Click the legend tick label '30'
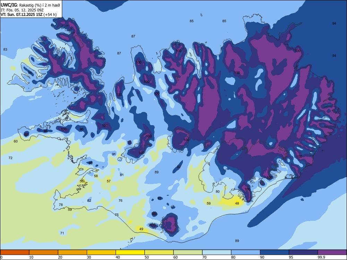 click(89, 257)
